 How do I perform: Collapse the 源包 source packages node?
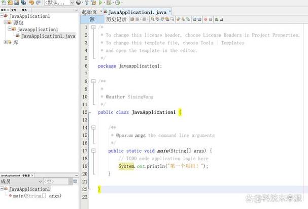6,22
